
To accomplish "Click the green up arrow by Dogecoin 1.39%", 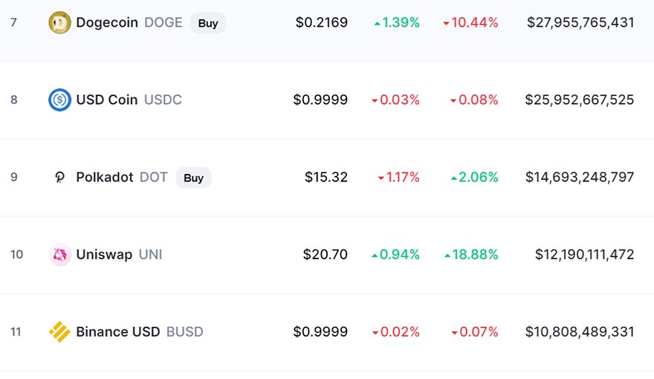I will point(377,24).
